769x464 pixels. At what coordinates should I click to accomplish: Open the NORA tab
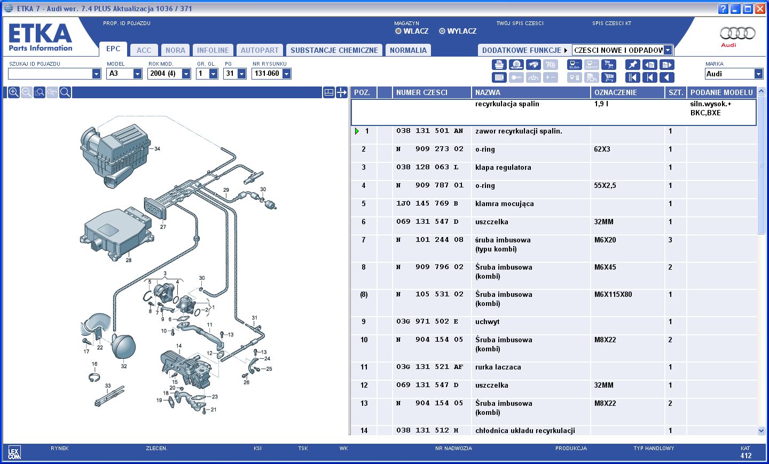[x=175, y=50]
